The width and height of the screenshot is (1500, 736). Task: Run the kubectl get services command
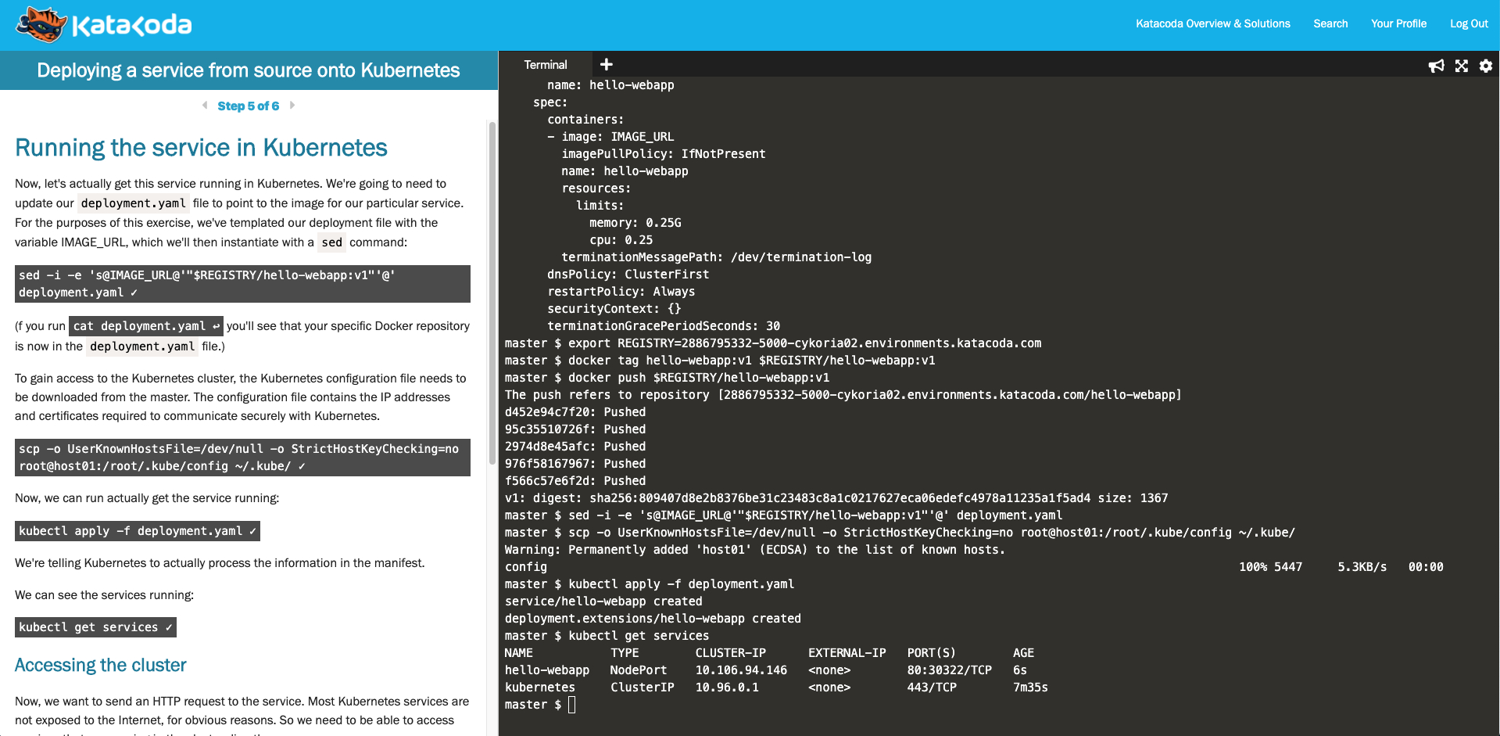point(95,627)
